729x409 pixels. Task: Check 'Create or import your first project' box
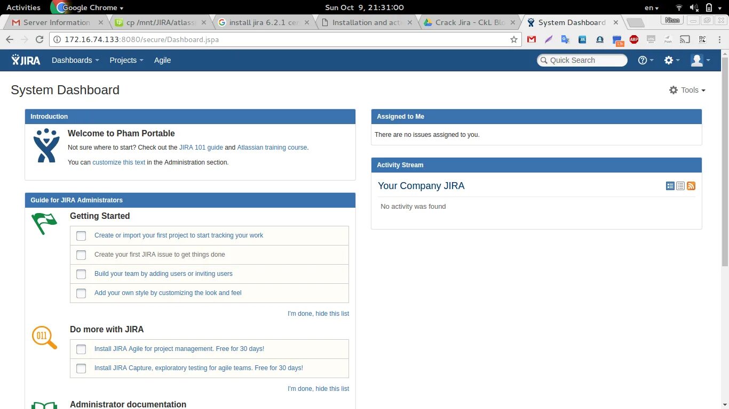click(x=81, y=235)
